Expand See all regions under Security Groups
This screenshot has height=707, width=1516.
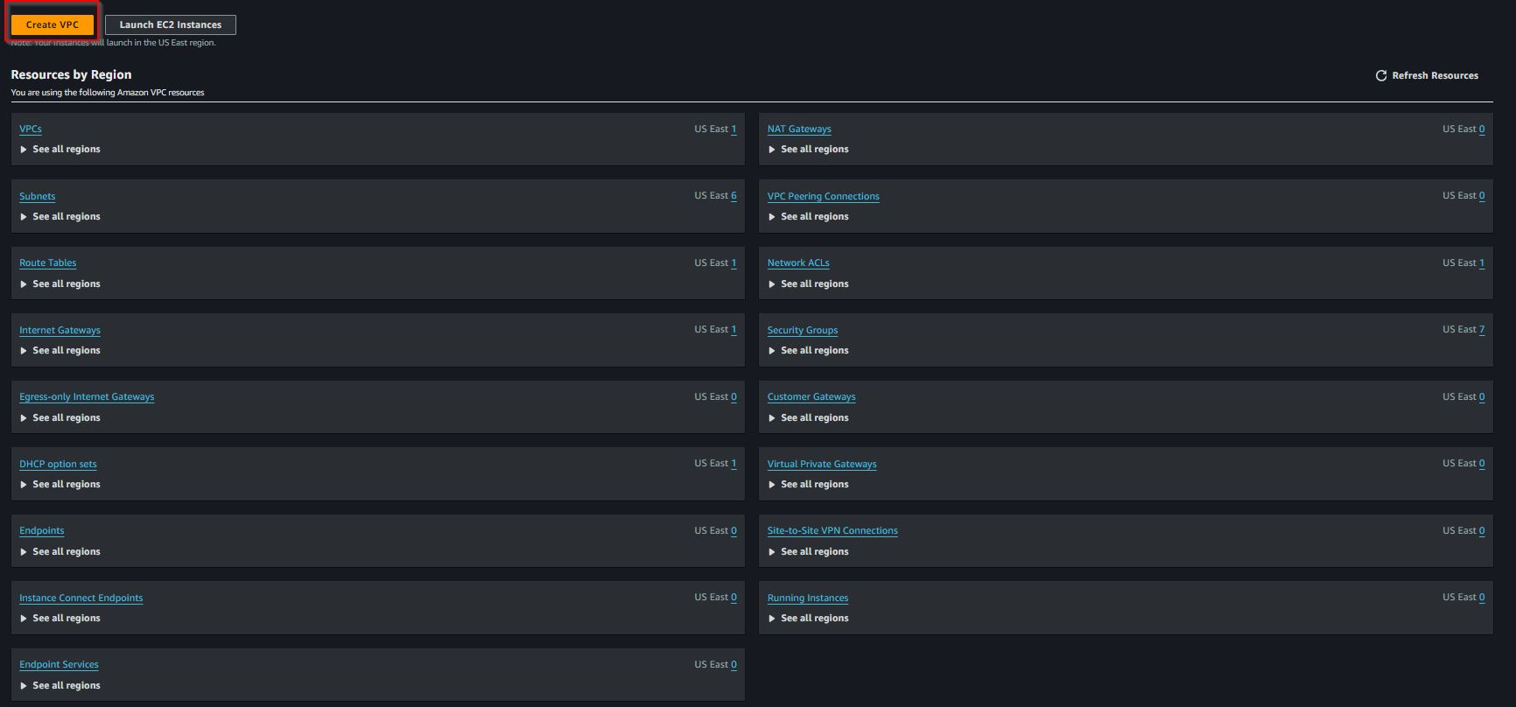click(809, 351)
